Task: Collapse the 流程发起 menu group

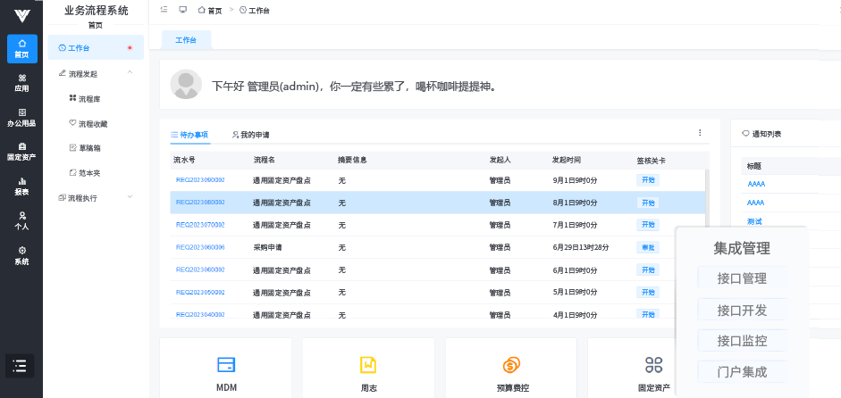Action: coord(130,72)
